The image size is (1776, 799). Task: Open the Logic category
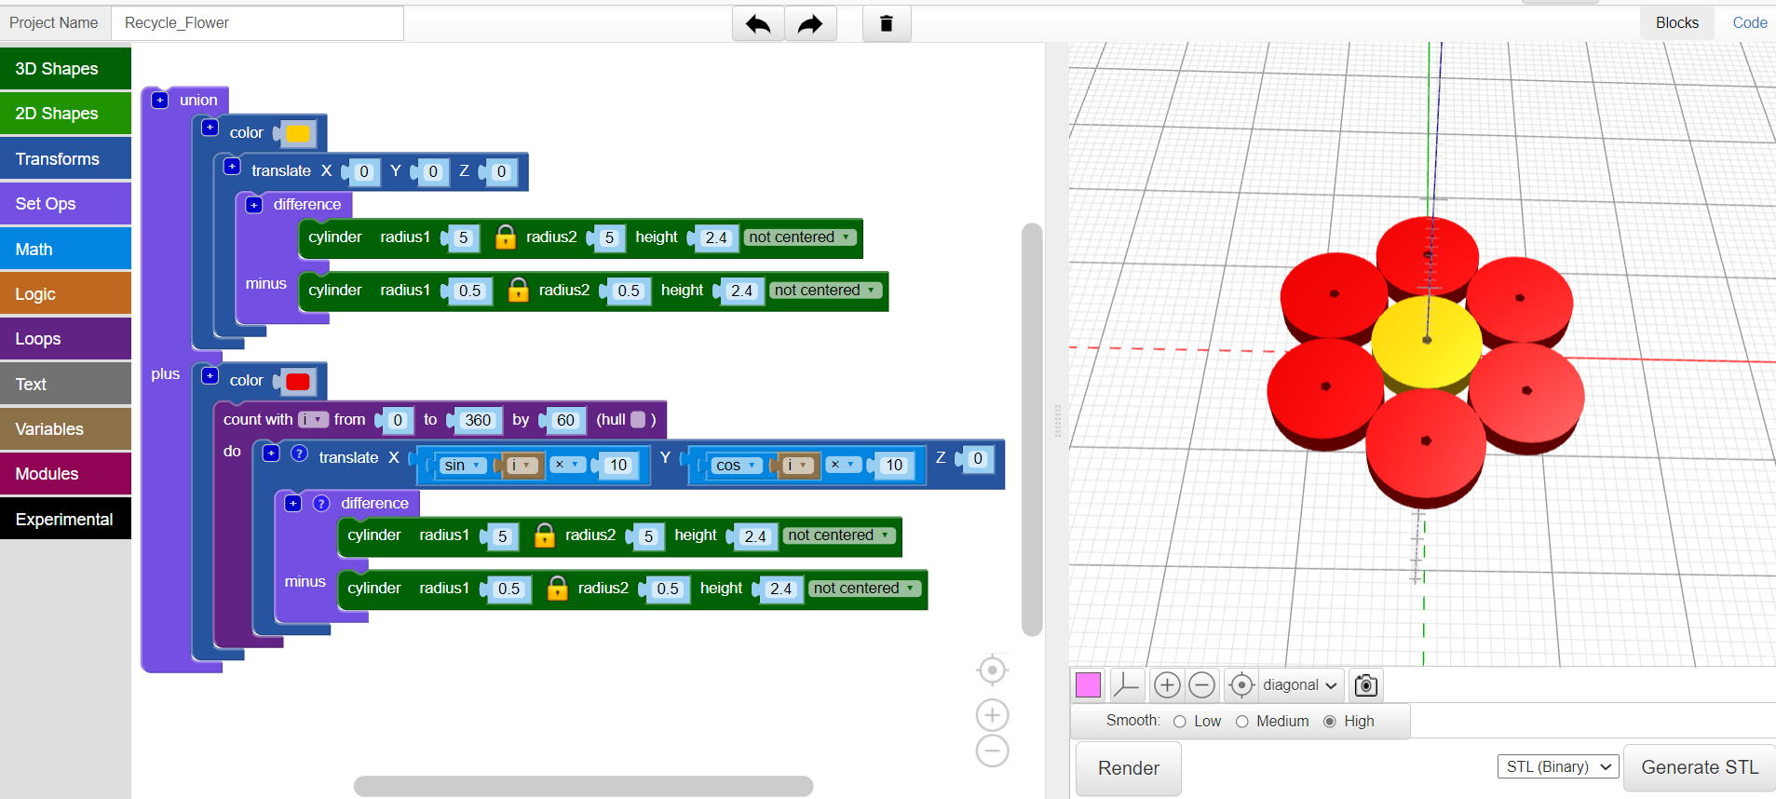coord(65,294)
